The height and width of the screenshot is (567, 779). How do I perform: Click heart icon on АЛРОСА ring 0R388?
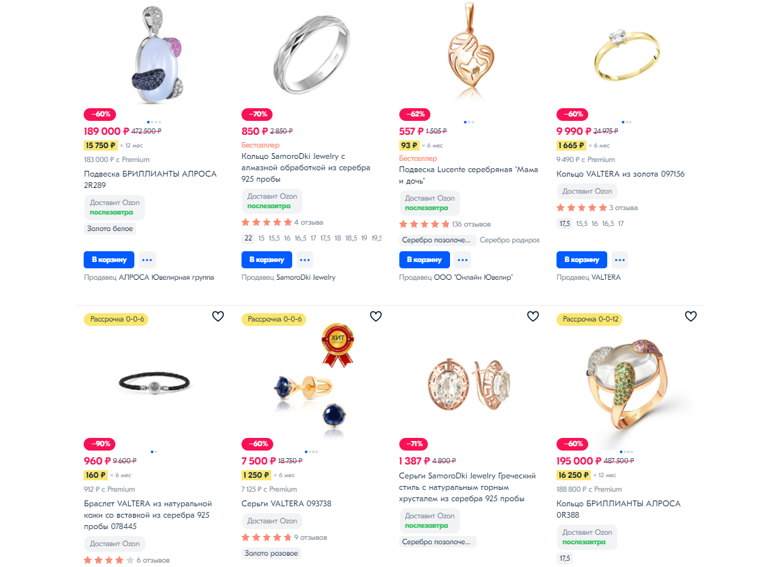(x=691, y=316)
